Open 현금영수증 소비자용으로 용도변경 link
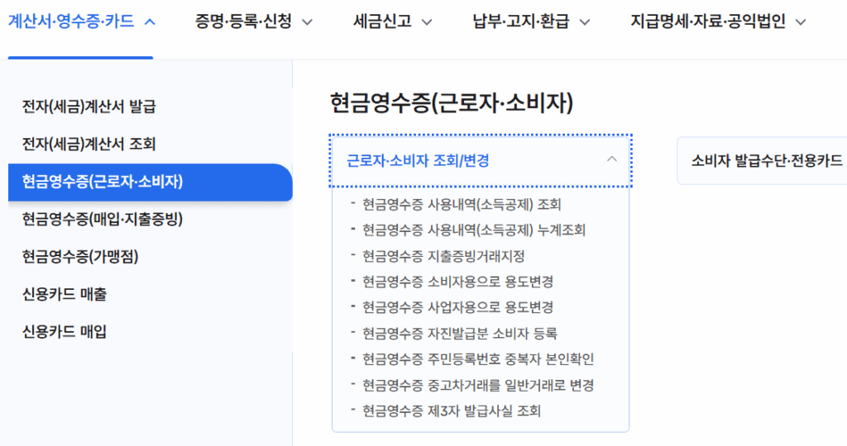 point(457,282)
